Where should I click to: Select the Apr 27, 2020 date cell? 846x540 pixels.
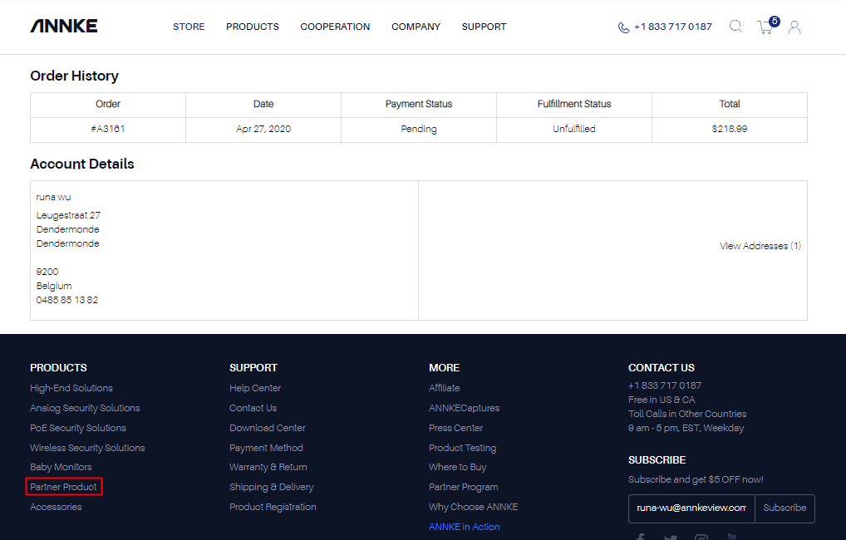coord(263,130)
